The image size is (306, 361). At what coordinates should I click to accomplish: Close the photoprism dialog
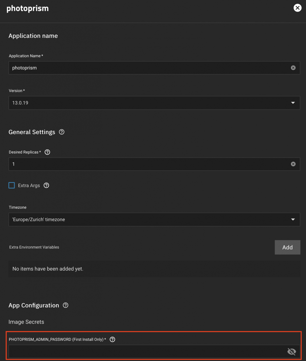[297, 8]
